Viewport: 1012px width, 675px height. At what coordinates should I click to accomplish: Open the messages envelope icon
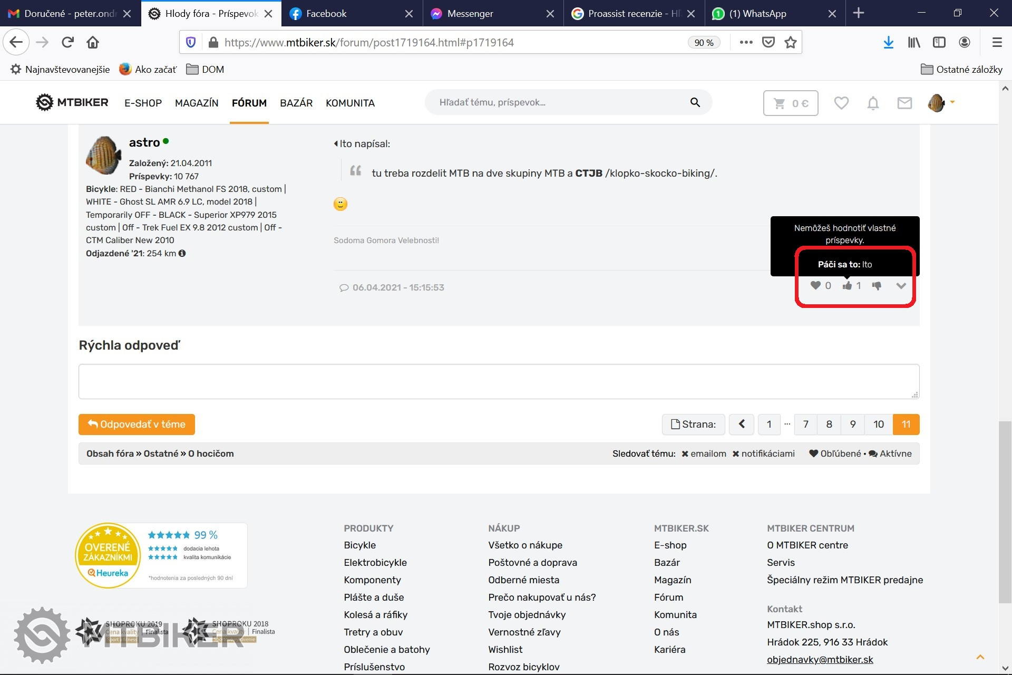click(904, 103)
